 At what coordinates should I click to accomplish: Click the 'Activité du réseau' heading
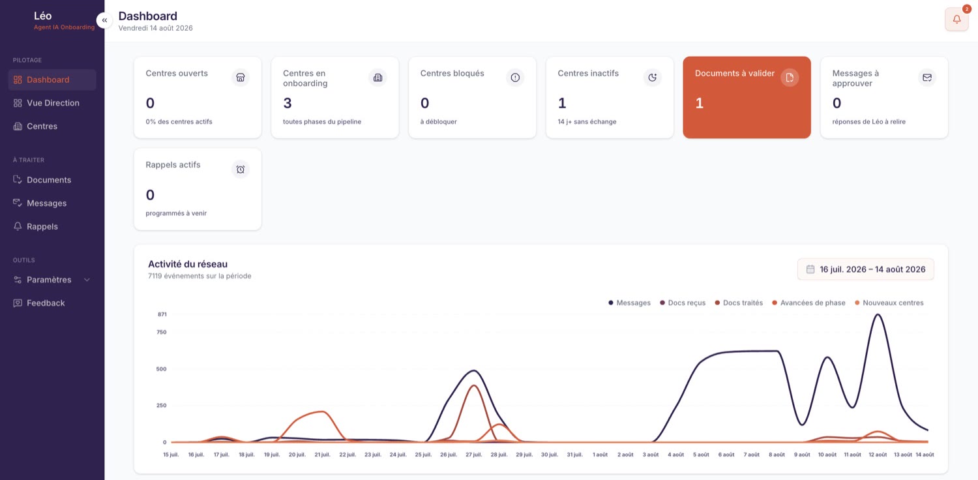(188, 264)
